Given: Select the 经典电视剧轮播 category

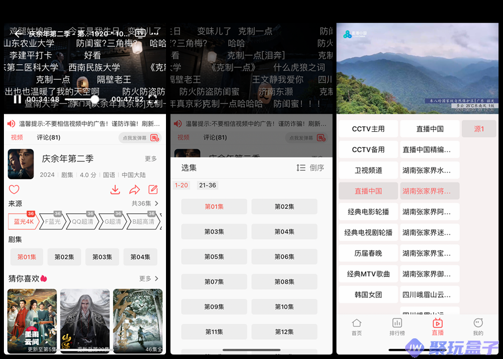Looking at the screenshot, I should tap(368, 232).
